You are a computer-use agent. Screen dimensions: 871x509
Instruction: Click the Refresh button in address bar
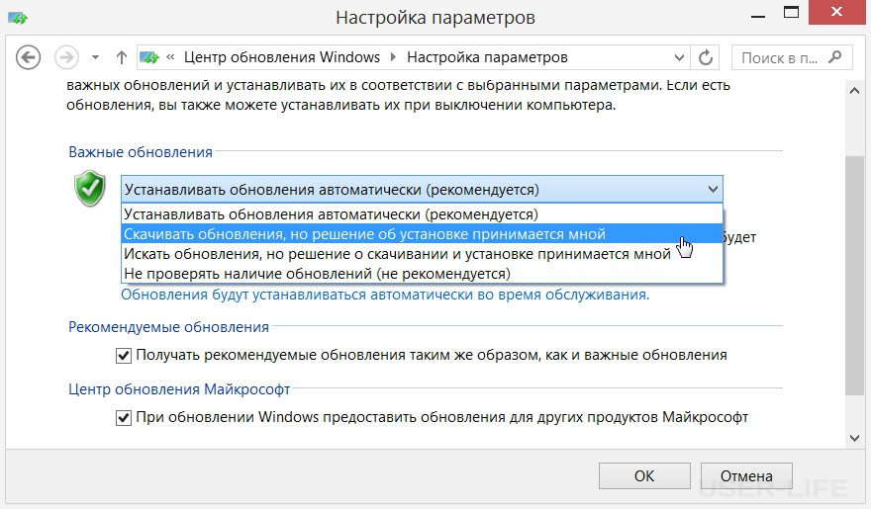pos(706,57)
